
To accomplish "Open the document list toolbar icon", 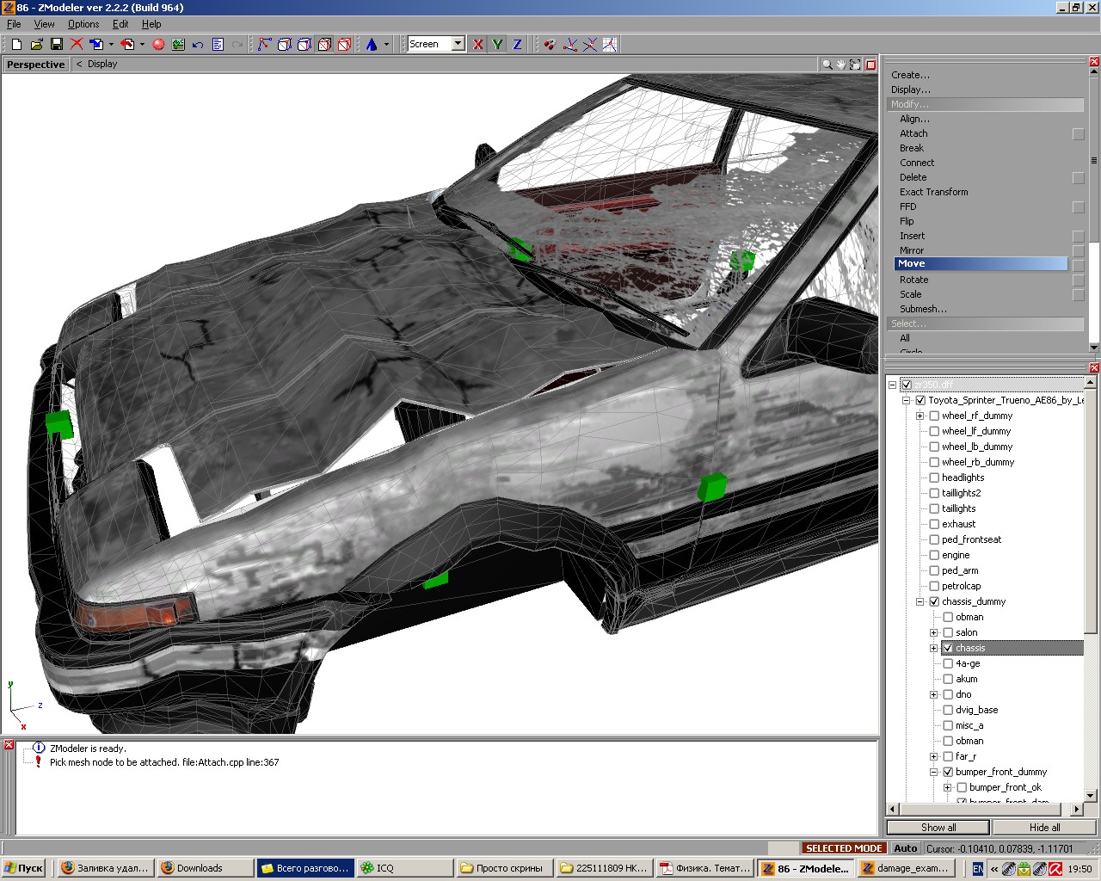I will click(x=218, y=44).
